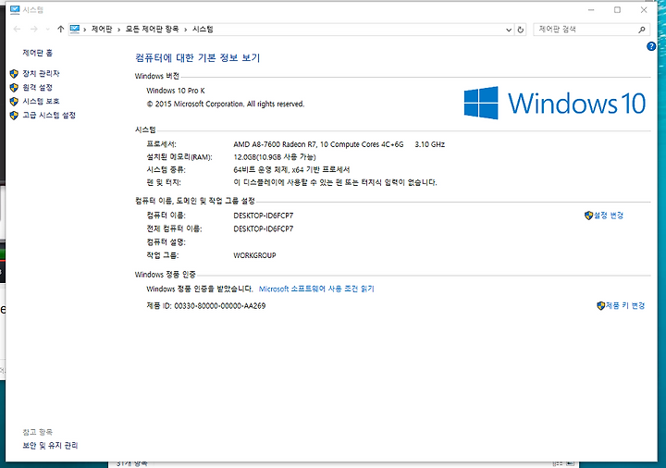The image size is (666, 468).
Task: Open Remote Settings (원격 설정) link
Action: coord(37,88)
